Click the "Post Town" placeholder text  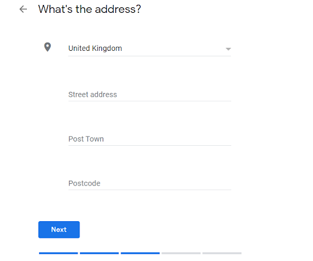[86, 139]
